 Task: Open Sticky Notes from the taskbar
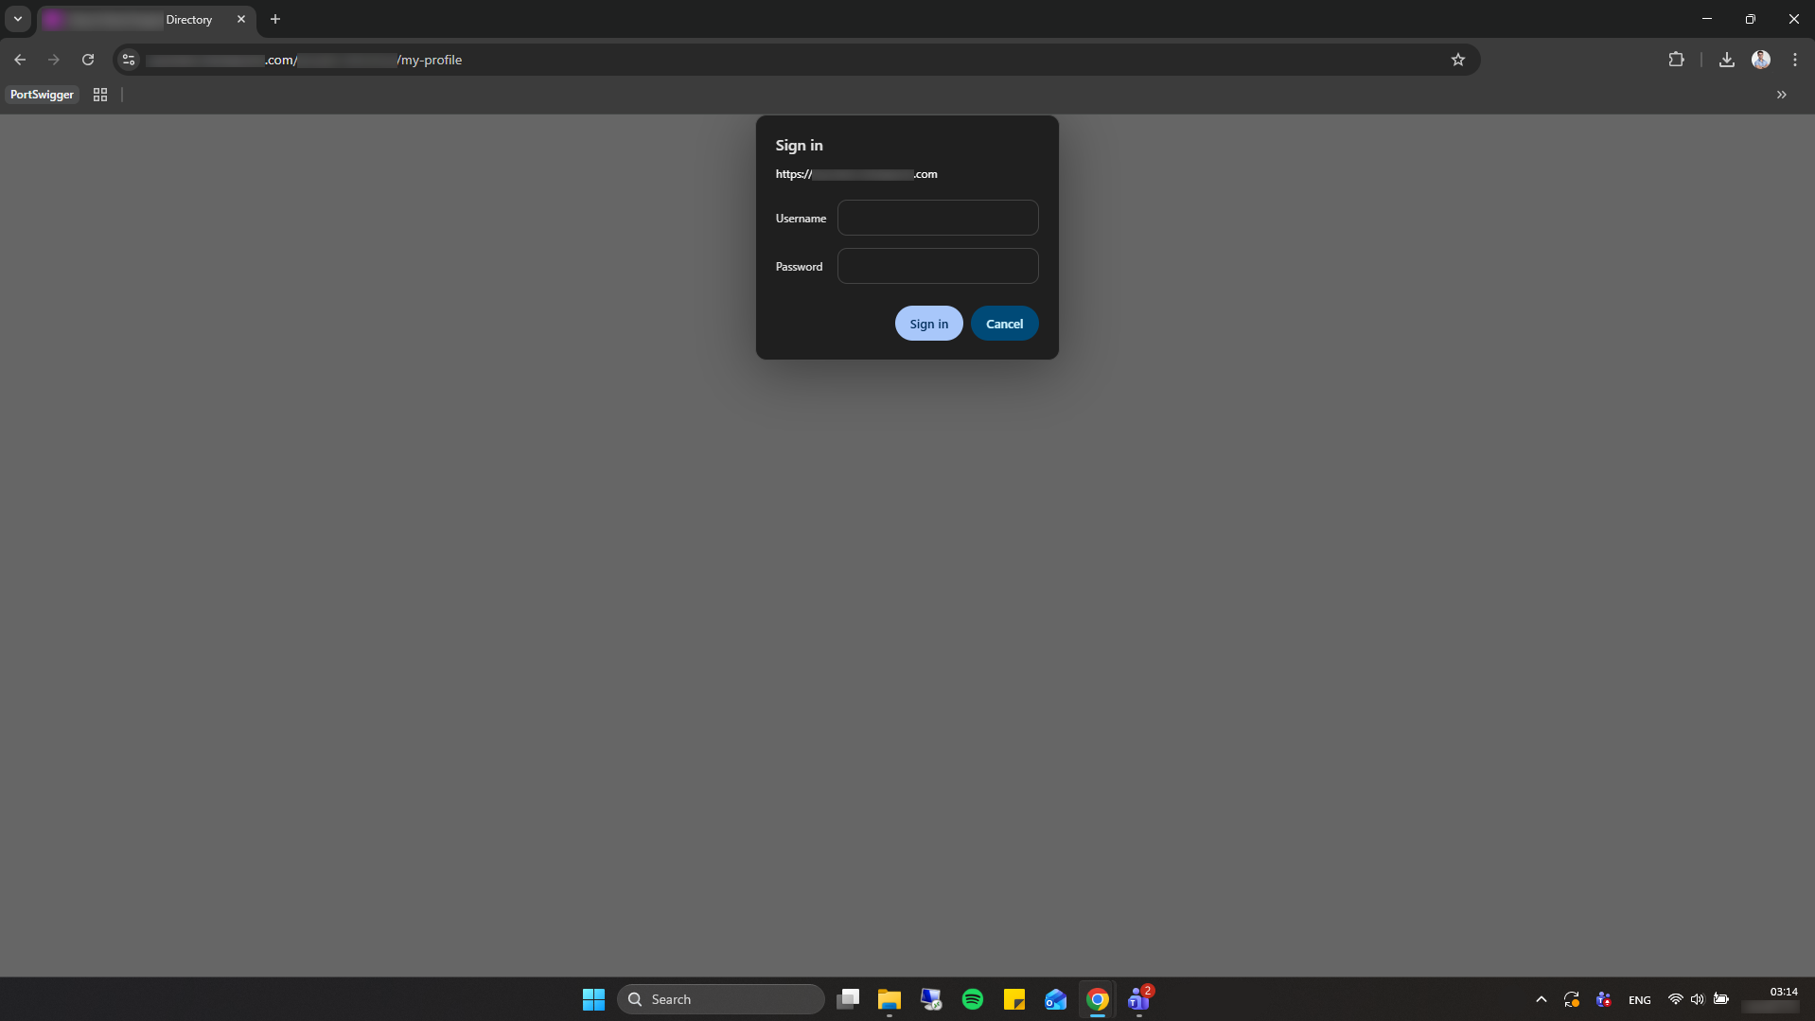pos(1014,998)
